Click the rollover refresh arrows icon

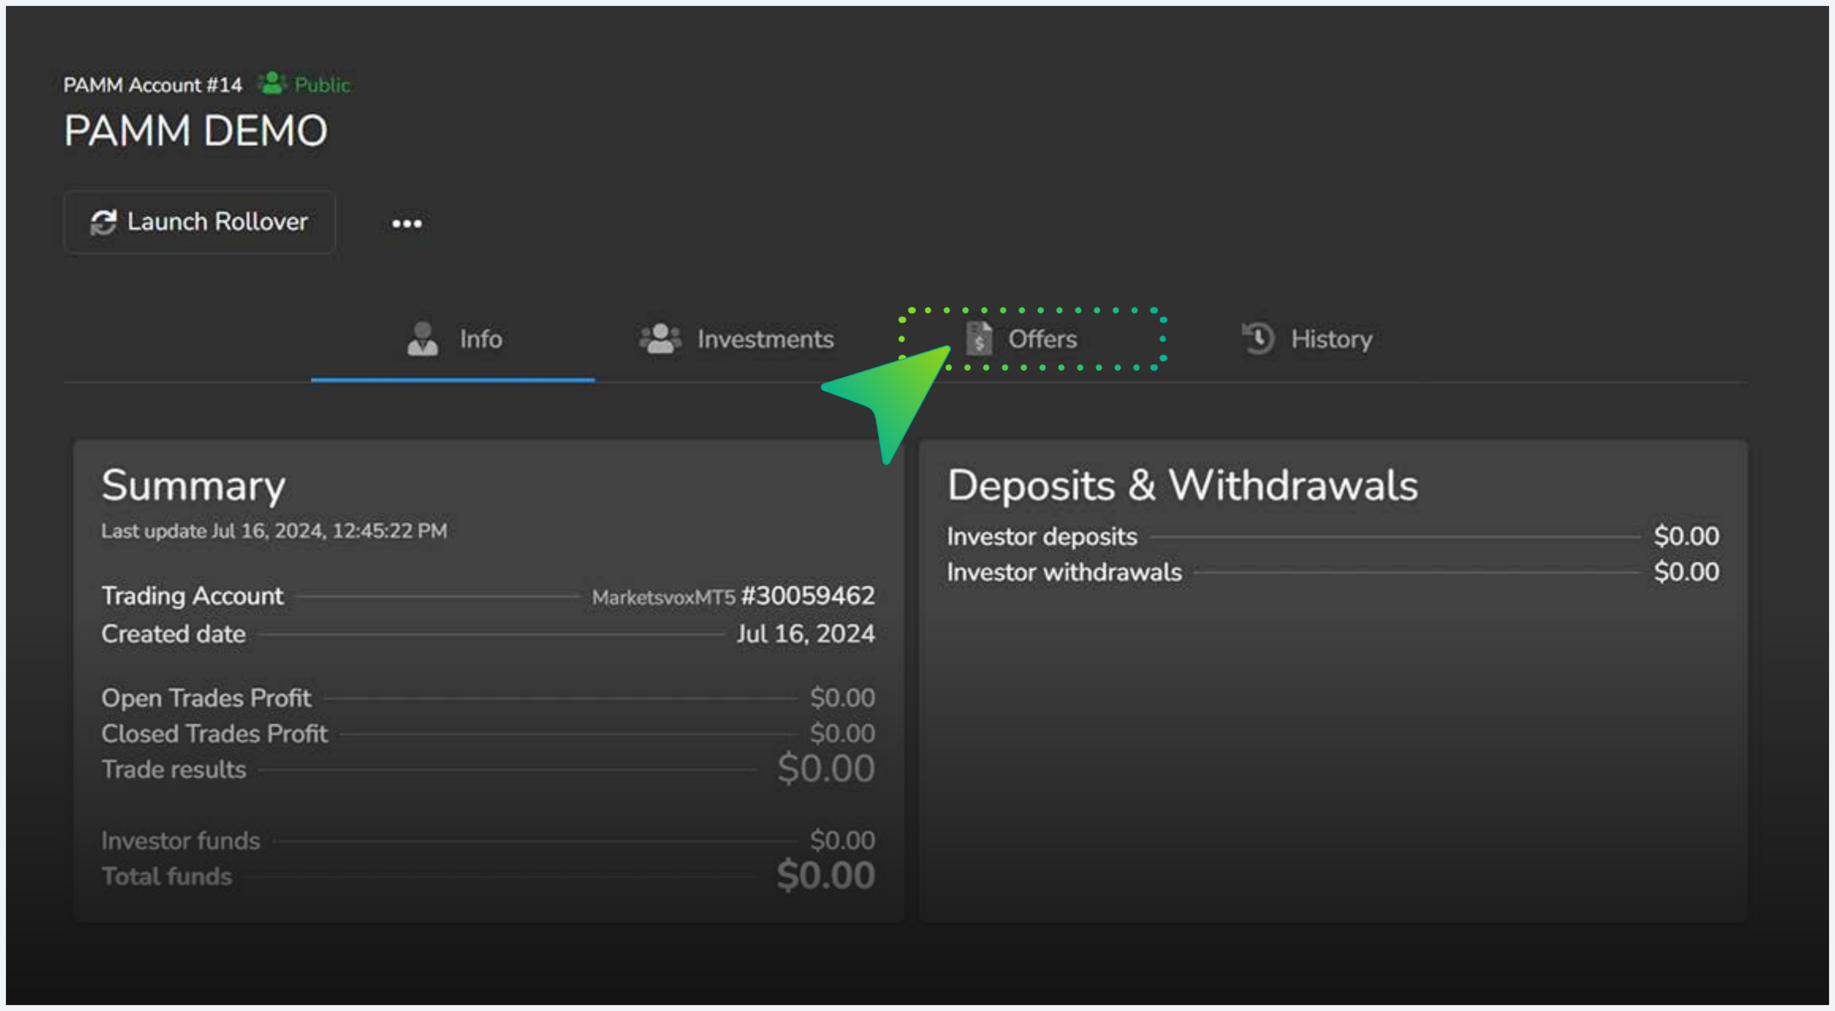click(x=103, y=222)
